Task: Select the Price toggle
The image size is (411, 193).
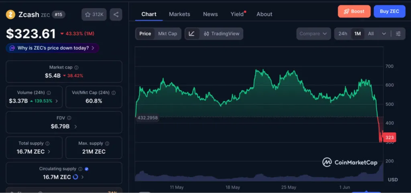Action: (x=145, y=34)
